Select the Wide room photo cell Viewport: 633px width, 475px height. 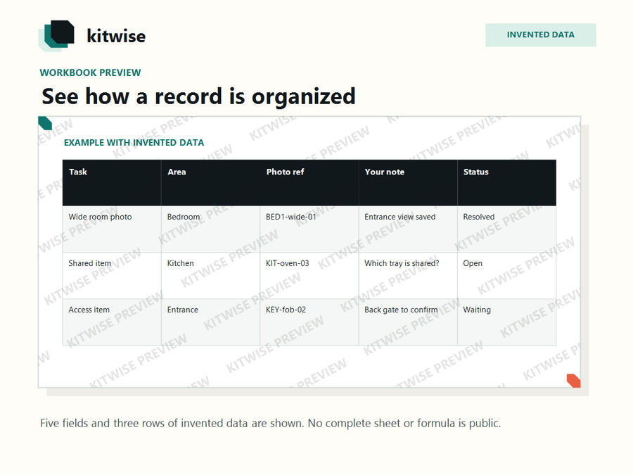(x=112, y=229)
